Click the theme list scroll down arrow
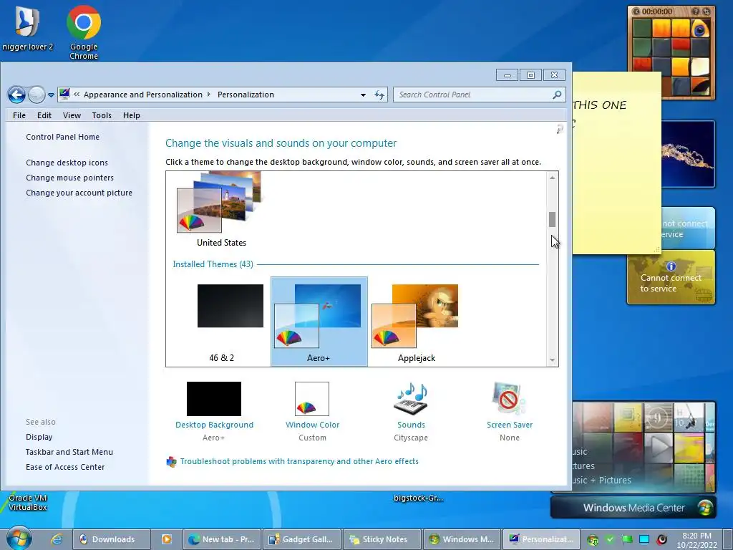The height and width of the screenshot is (550, 733). (x=552, y=360)
